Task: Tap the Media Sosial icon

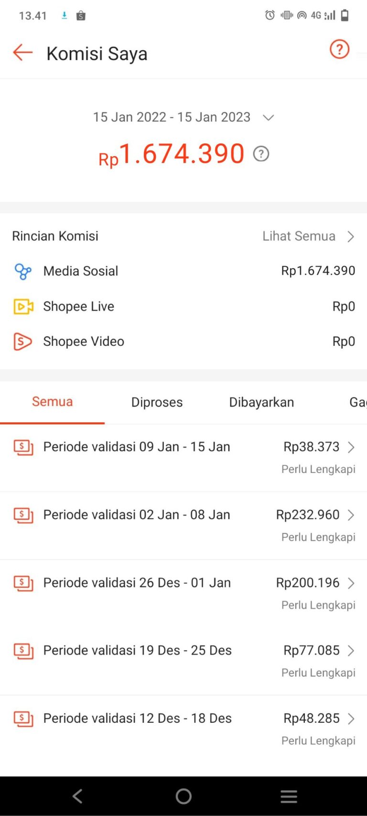Action: click(x=22, y=271)
